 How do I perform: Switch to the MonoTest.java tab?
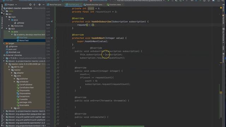pos(55,5)
